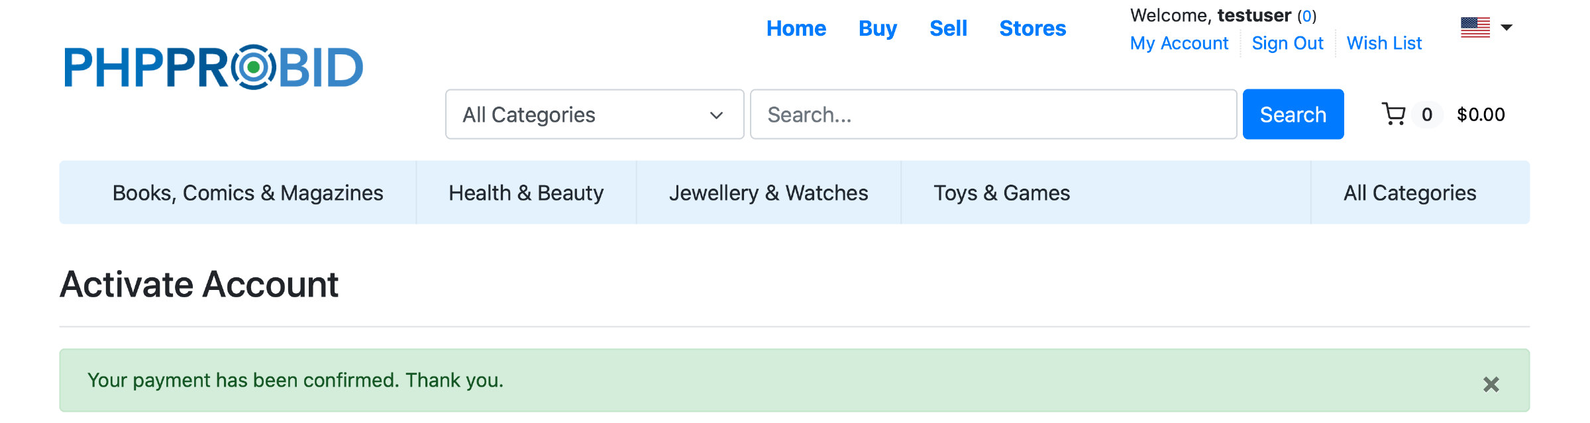The width and height of the screenshot is (1590, 423).
Task: Open the shopping cart icon
Action: 1394,115
